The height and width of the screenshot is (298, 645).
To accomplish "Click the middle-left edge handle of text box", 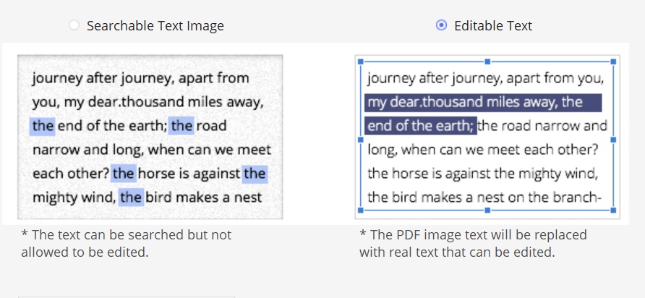I will [361, 140].
